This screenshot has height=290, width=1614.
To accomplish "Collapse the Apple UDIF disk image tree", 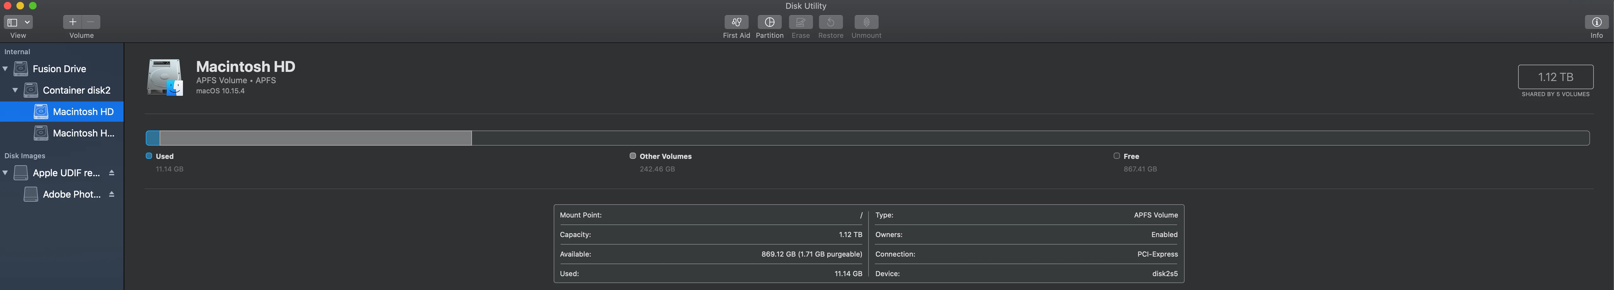I will [6, 173].
